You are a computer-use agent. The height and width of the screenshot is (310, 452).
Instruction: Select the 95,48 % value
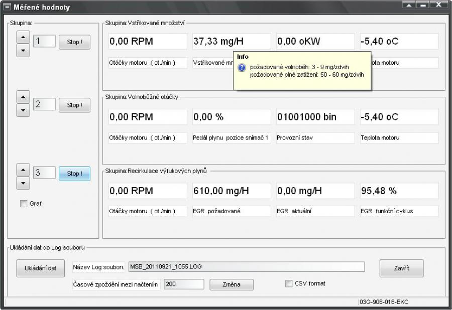point(399,191)
